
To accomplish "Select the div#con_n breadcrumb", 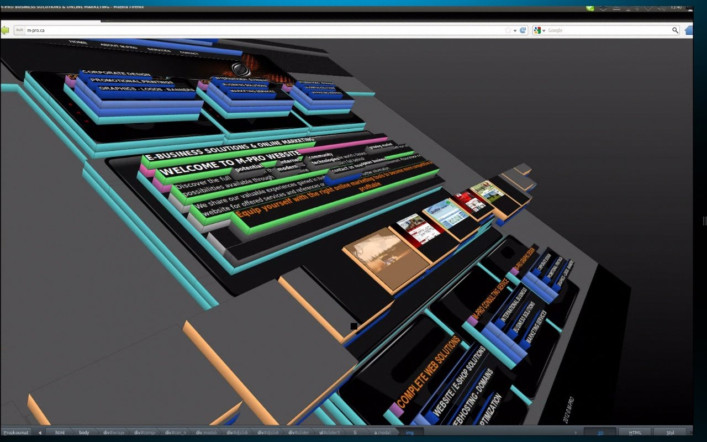I will 176,433.
